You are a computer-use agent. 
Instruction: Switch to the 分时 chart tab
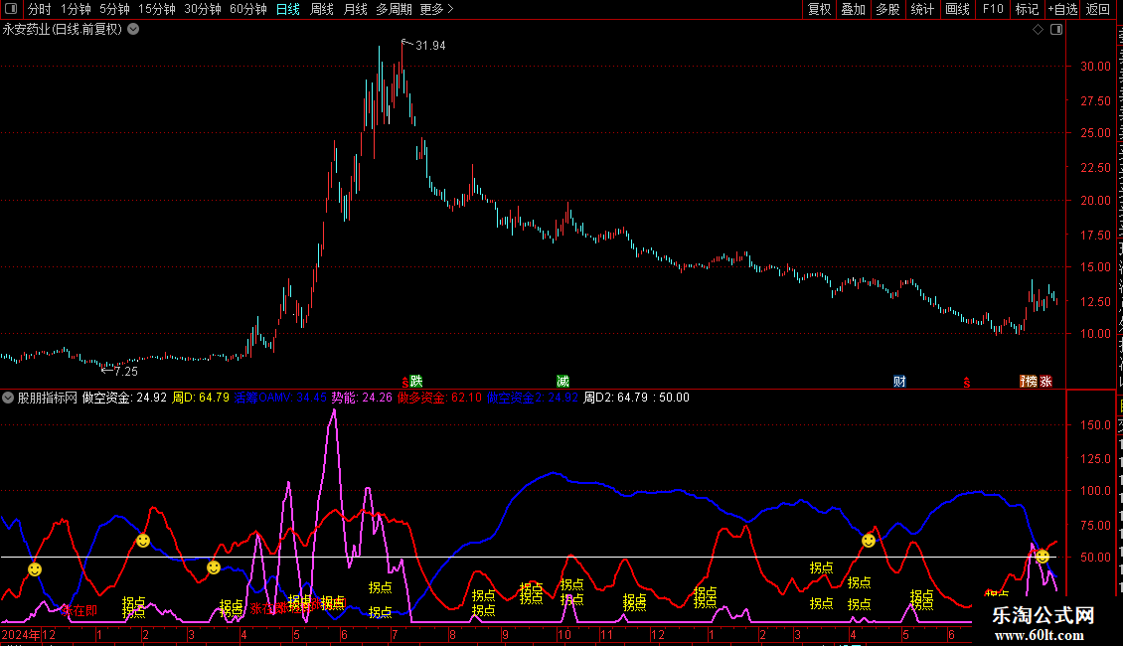[40, 9]
